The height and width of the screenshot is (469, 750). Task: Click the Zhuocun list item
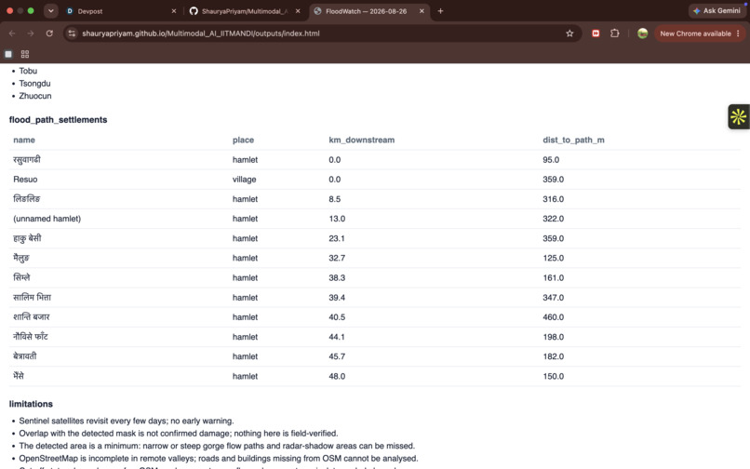coord(35,96)
